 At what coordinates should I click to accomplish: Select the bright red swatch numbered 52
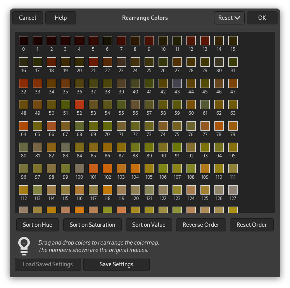(79, 105)
